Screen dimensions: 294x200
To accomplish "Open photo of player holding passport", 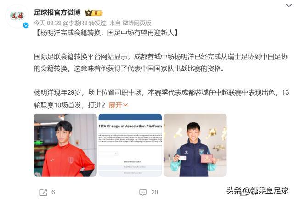I will pyautogui.click(x=195, y=145).
